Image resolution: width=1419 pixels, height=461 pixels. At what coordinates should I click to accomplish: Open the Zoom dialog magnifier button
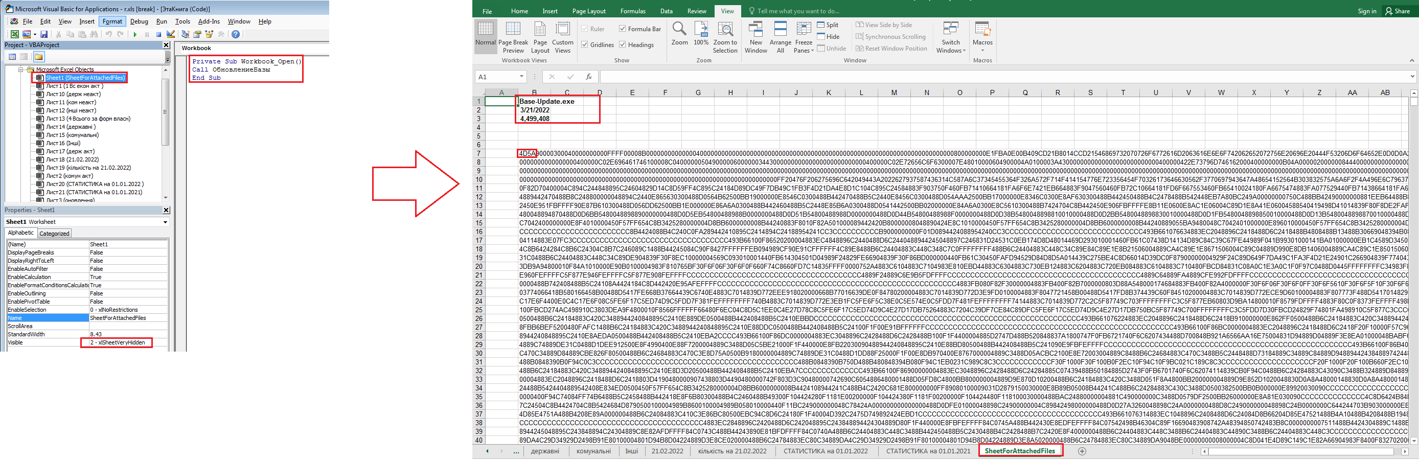(679, 34)
